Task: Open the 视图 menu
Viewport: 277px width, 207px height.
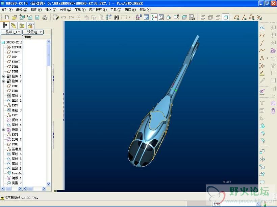Action: pyautogui.click(x=36, y=10)
